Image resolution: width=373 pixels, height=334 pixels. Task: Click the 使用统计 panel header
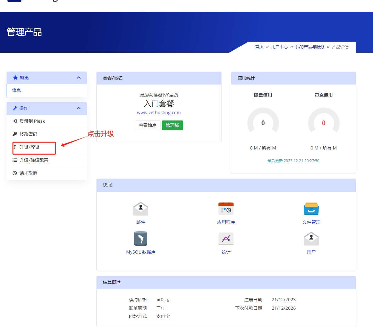click(294, 78)
